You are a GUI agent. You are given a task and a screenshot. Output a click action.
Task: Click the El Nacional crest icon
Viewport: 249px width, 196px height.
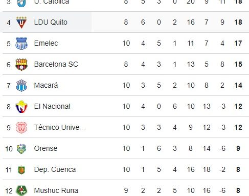pos(21,107)
